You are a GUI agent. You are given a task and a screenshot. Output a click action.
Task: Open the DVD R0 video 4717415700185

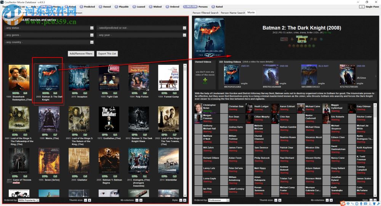point(348,75)
